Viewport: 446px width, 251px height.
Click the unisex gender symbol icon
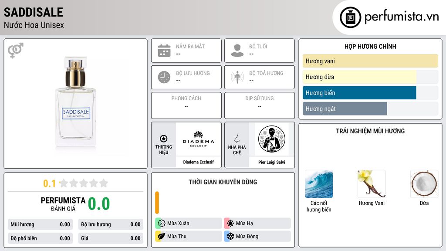click(x=15, y=51)
